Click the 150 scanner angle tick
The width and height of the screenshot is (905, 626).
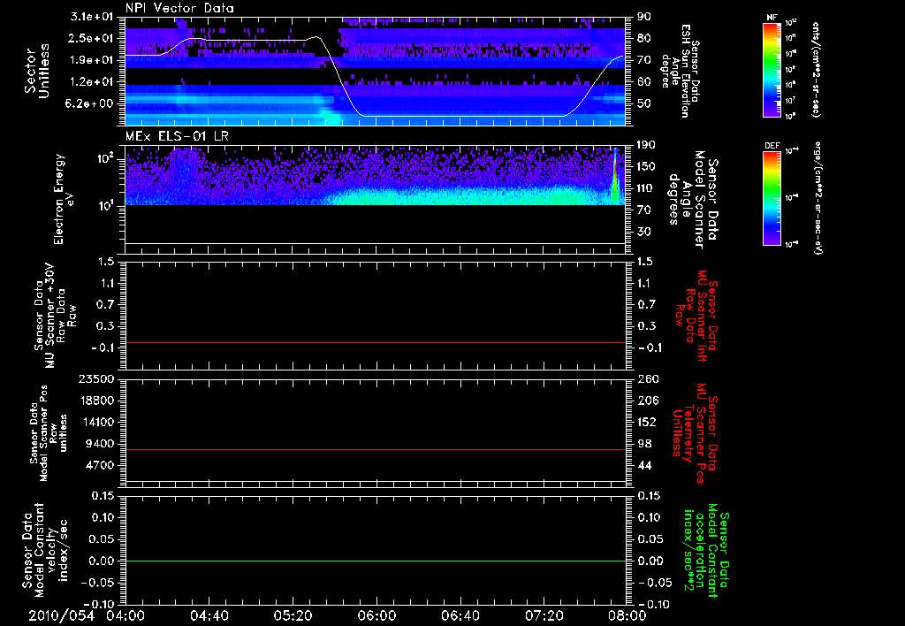pos(646,166)
